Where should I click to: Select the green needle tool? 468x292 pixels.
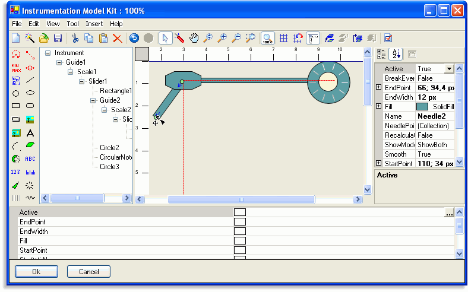pos(15,186)
